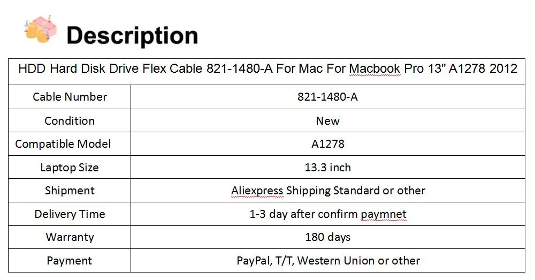Select the 13.3 inch value
Viewport: 535px width, 280px height.
coord(328,168)
